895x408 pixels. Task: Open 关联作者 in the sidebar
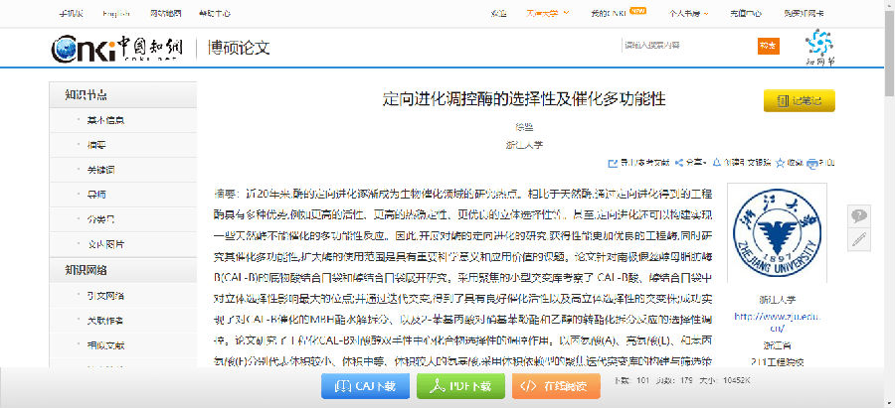[106, 321]
